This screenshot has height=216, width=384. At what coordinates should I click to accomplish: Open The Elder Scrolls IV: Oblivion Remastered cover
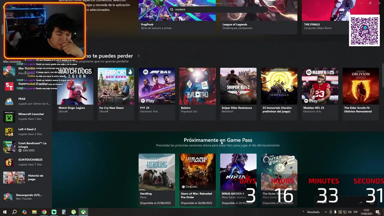point(361,86)
